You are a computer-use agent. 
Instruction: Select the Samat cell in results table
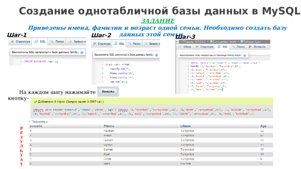pyautogui.click(x=108, y=150)
